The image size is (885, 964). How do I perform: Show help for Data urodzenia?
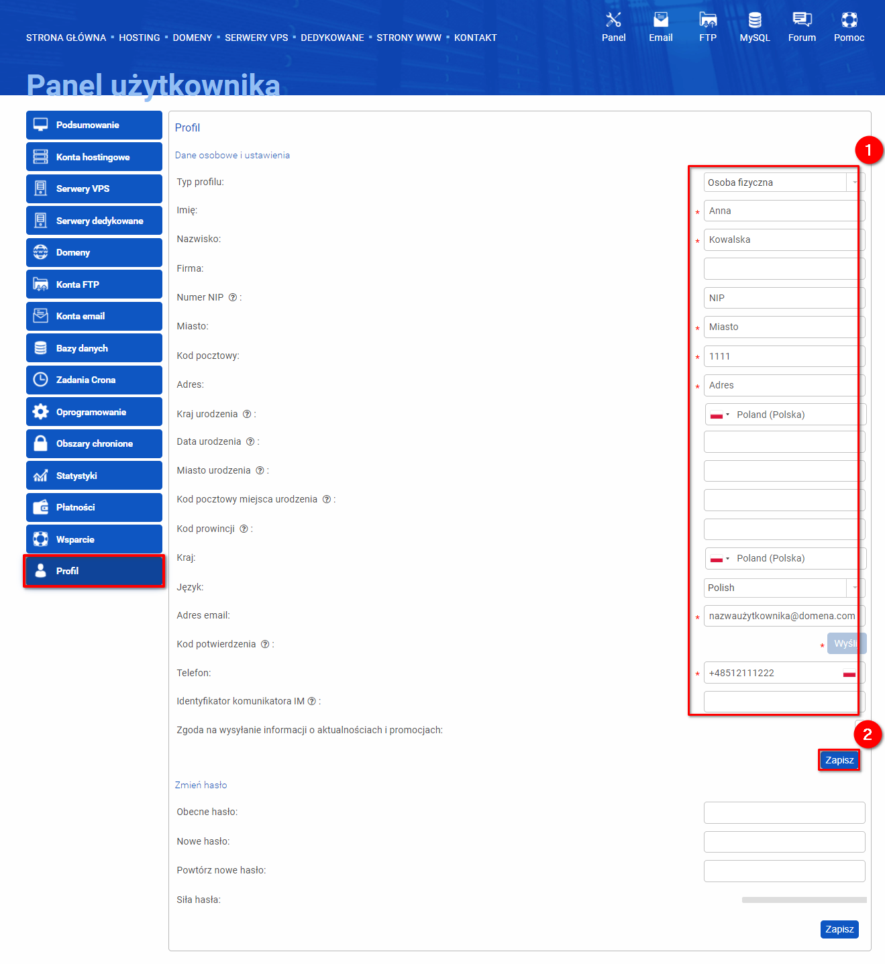click(250, 441)
